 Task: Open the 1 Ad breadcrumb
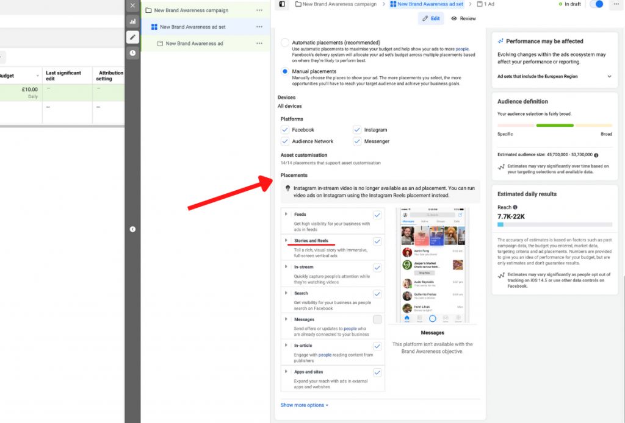click(485, 4)
